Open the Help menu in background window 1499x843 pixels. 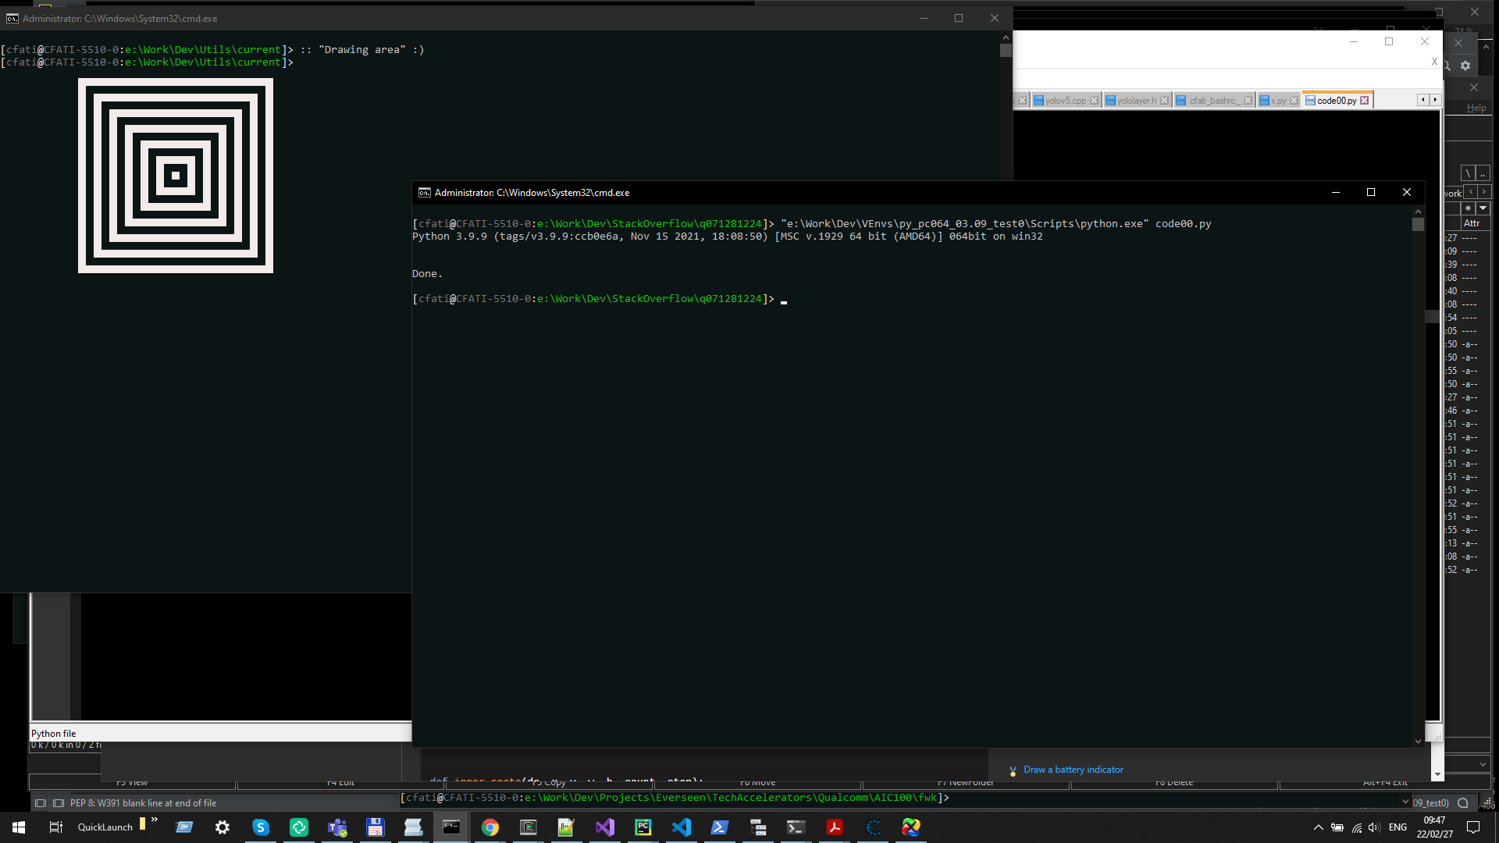(x=1476, y=108)
